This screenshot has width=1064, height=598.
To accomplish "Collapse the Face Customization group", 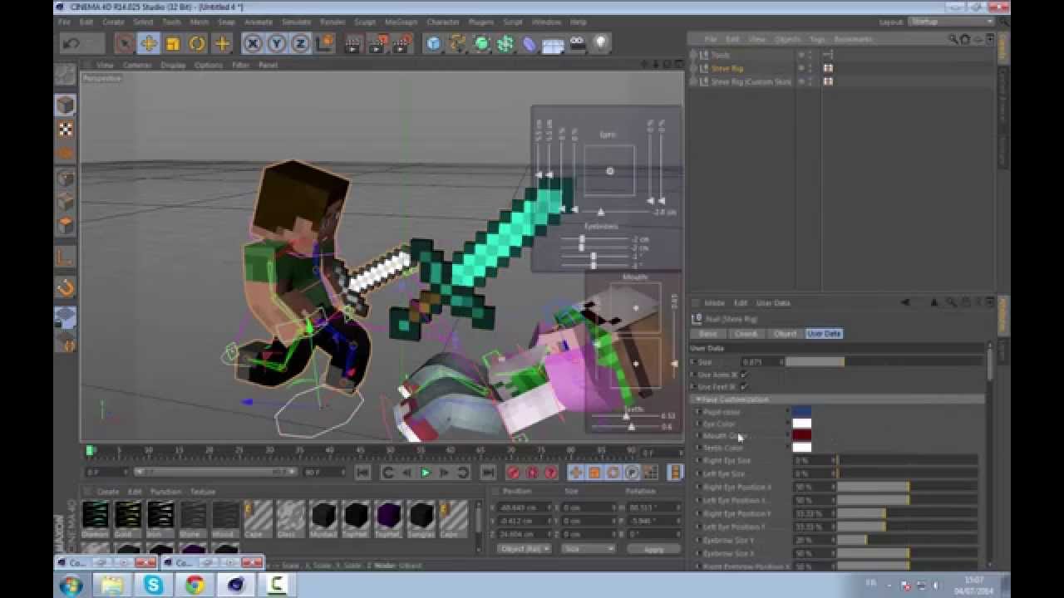I will tap(699, 399).
